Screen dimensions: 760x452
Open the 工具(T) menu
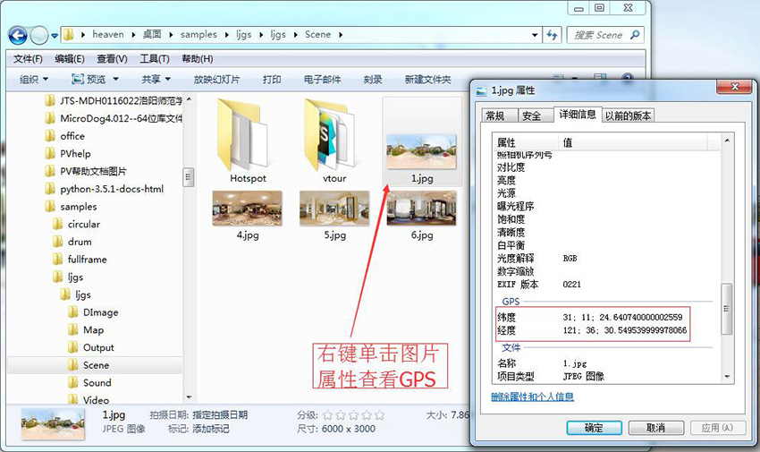coord(155,59)
